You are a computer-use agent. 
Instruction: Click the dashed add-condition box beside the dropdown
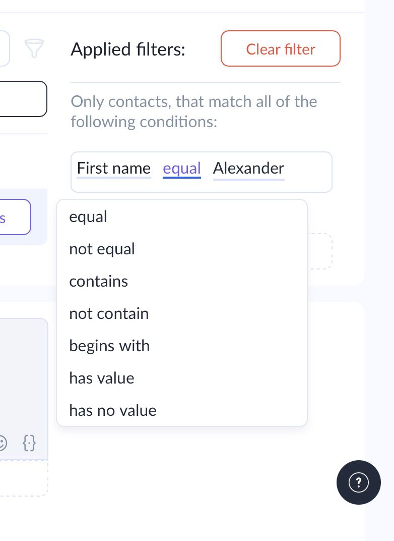pos(320,251)
